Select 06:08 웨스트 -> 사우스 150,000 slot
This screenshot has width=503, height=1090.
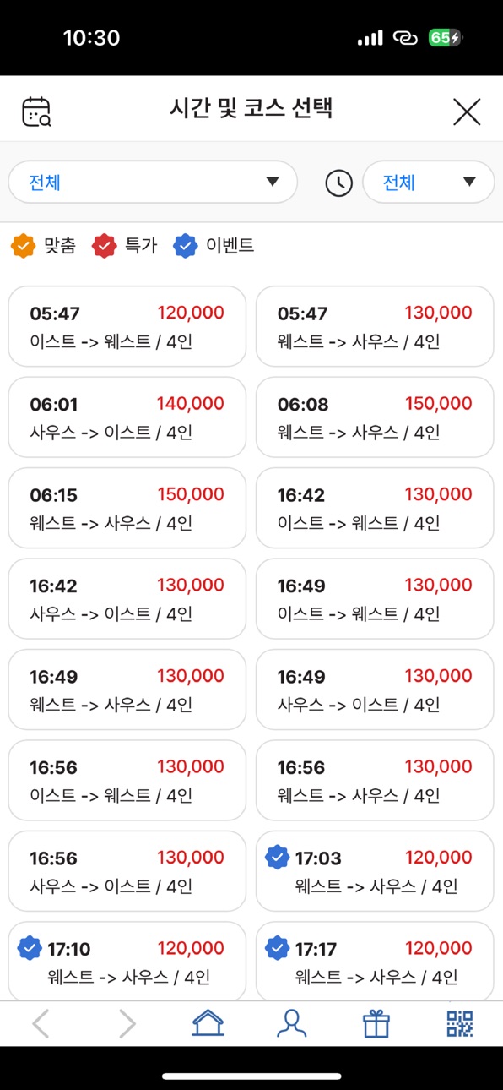(375, 417)
